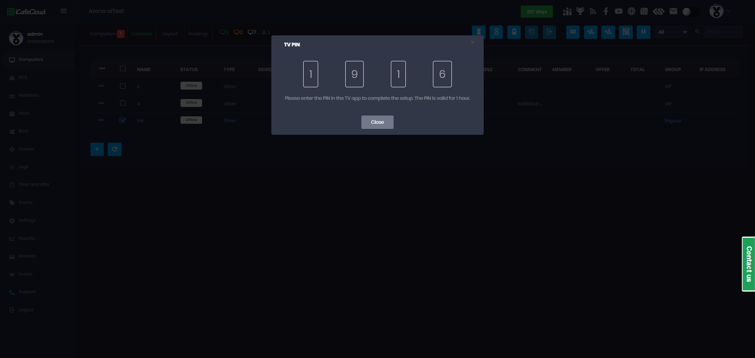Toggle the sidebar hamburger menu
Viewport: 755px width, 358px height.
click(x=63, y=11)
